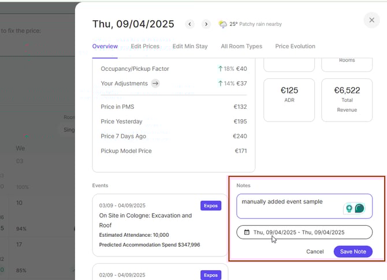Go to the previous day with left chevron

(x=189, y=24)
